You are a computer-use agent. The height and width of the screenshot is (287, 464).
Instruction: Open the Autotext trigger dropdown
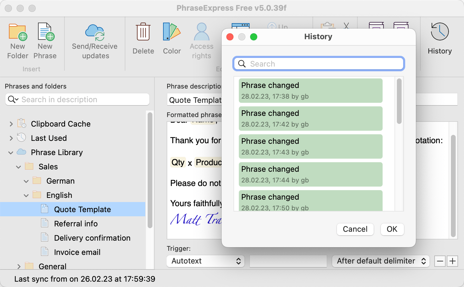click(206, 261)
